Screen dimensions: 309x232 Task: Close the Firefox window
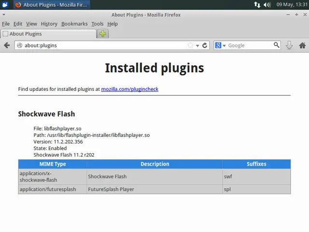tap(305, 14)
